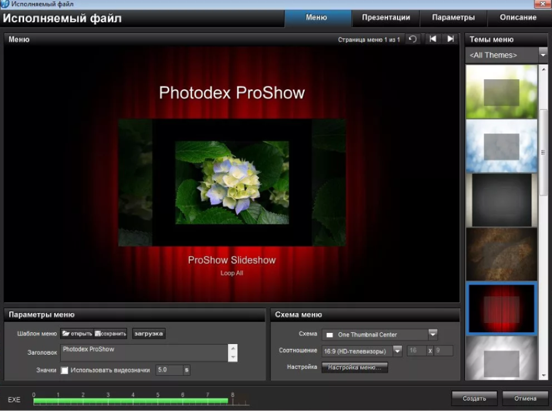Click the загрузка button
The height and width of the screenshot is (411, 552).
pos(149,333)
